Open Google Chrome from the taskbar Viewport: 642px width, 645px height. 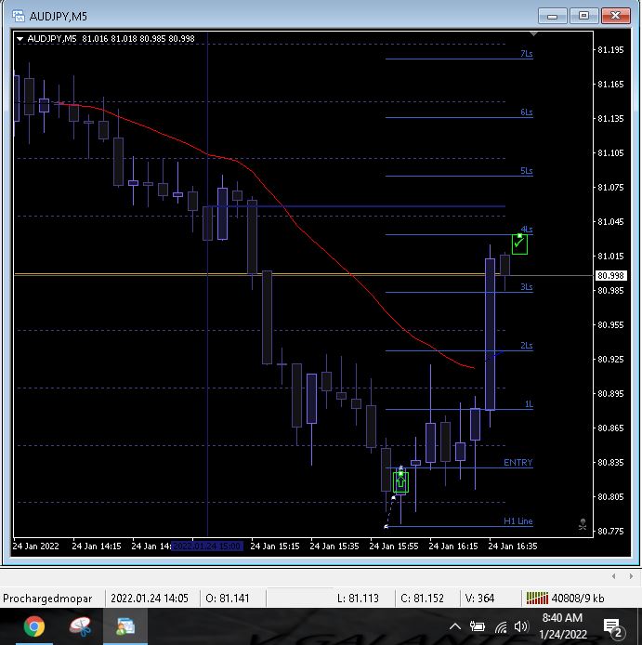click(34, 626)
